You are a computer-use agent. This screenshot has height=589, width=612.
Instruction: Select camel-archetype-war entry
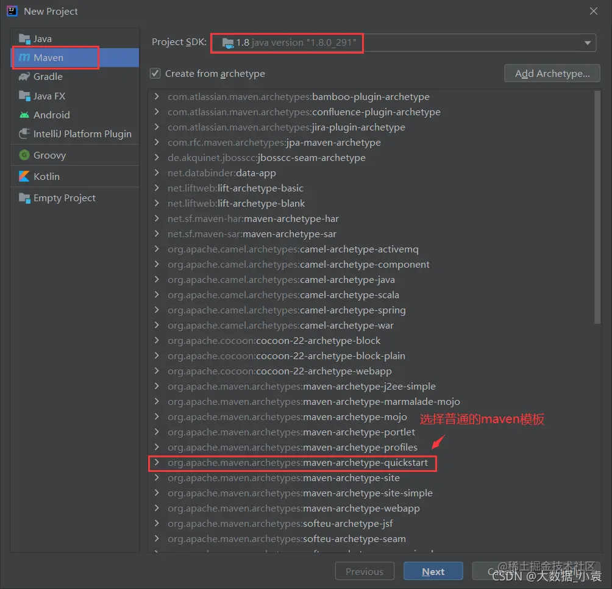[x=280, y=325]
